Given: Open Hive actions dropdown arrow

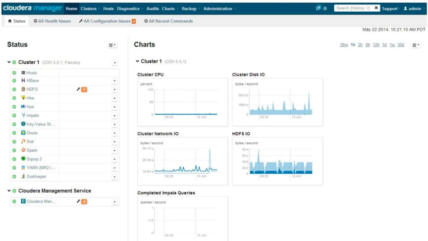Looking at the screenshot, I should (x=114, y=98).
